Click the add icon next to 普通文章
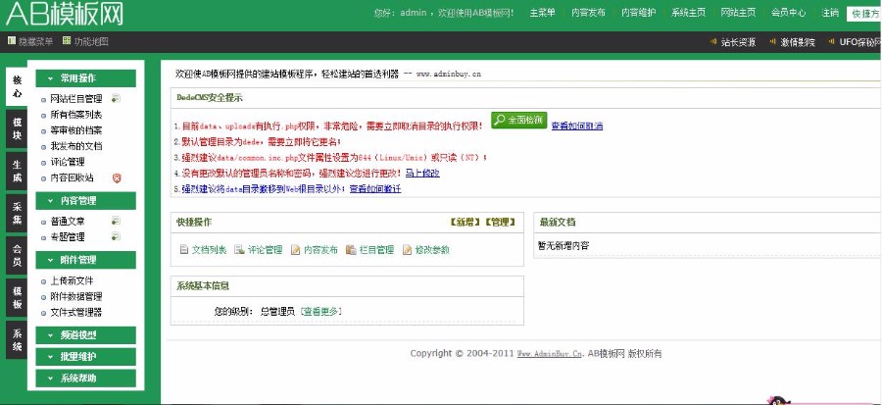The height and width of the screenshot is (405, 882). pyautogui.click(x=116, y=221)
